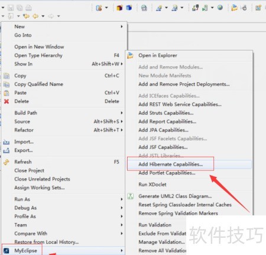
Task: Click the Import icon in context menu
Action: click(7, 142)
